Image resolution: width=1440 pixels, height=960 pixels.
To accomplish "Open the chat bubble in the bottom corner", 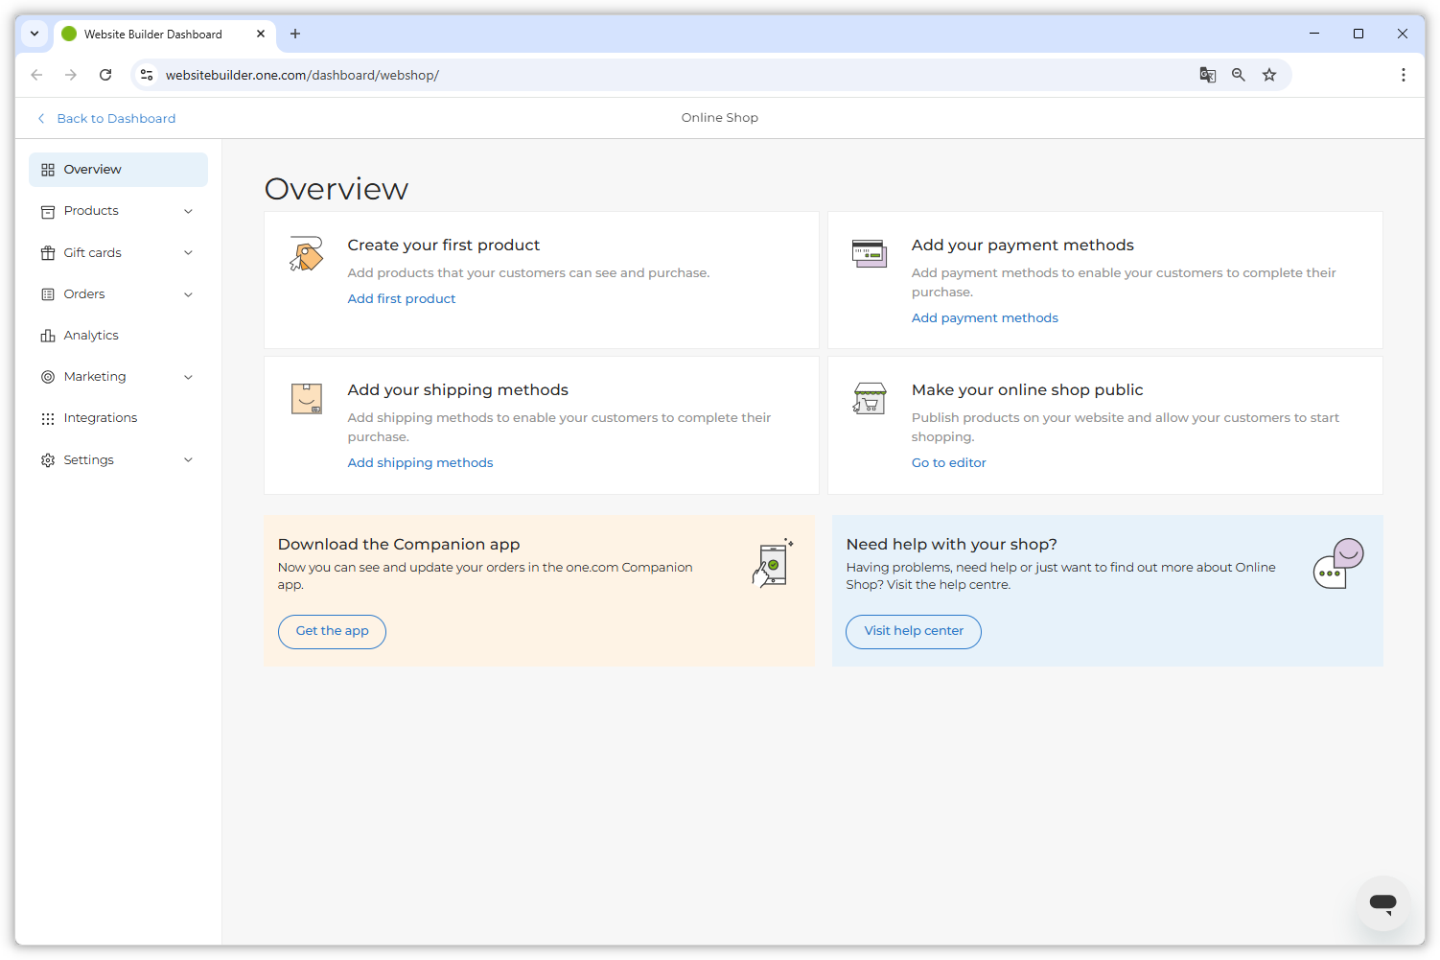I will (x=1382, y=902).
